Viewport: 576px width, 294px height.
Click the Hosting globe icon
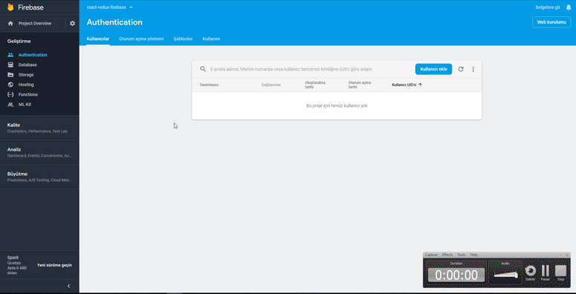[x=10, y=85]
